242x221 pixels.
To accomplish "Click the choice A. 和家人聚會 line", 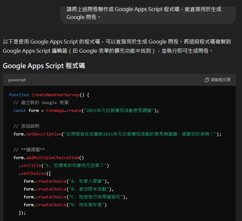I will click(66, 181).
